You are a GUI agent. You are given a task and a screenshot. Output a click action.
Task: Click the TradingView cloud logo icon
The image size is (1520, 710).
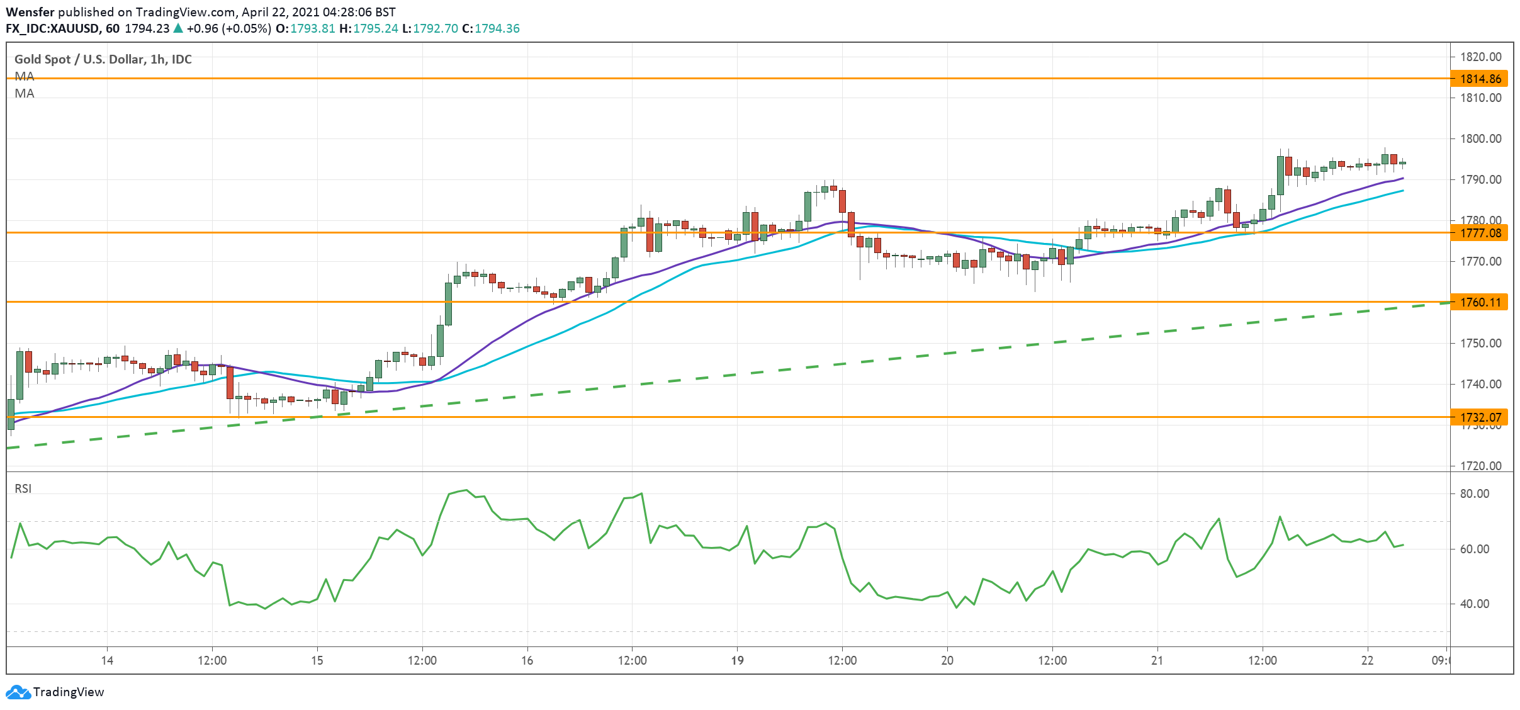tap(18, 692)
